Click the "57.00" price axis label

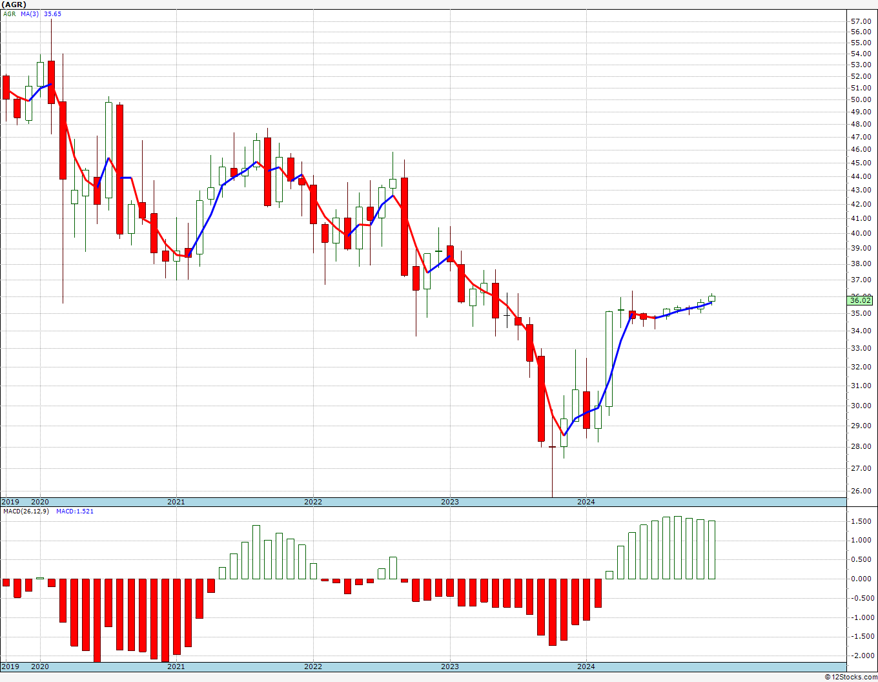[x=861, y=21]
